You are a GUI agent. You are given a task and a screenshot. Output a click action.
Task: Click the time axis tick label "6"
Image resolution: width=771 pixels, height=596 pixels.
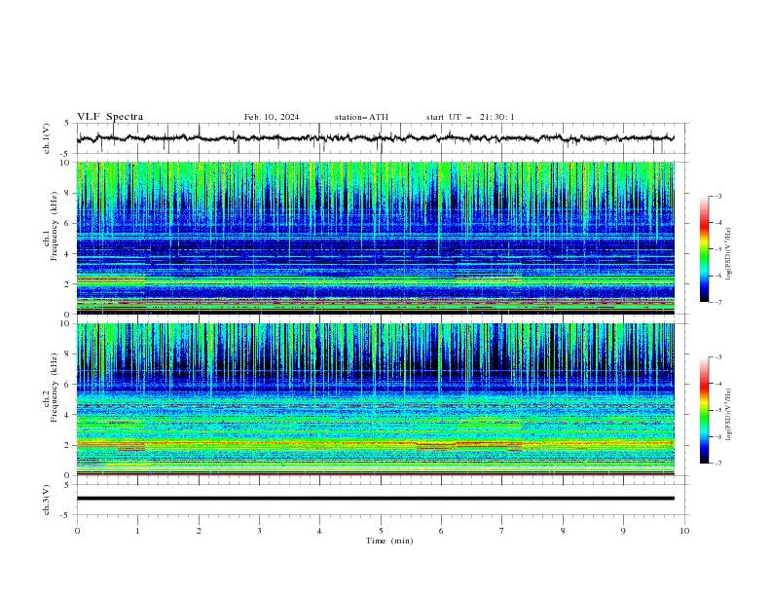[441, 531]
